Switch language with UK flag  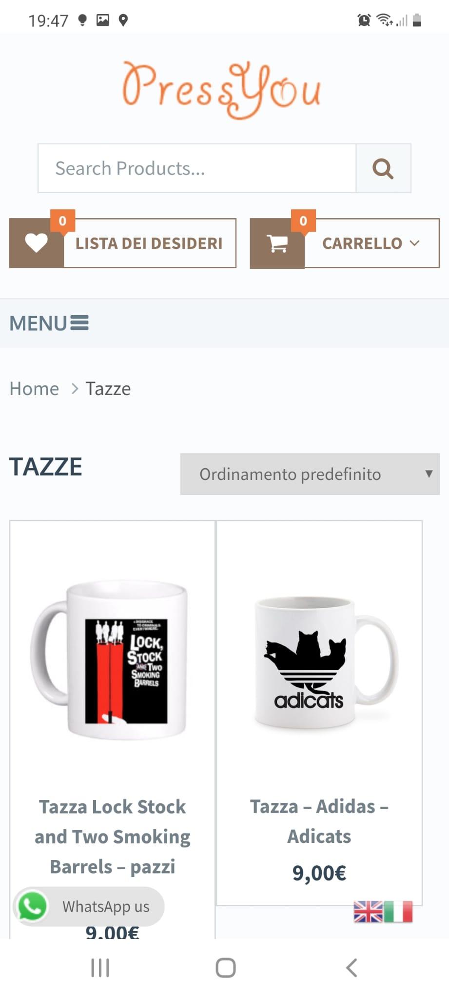point(368,912)
